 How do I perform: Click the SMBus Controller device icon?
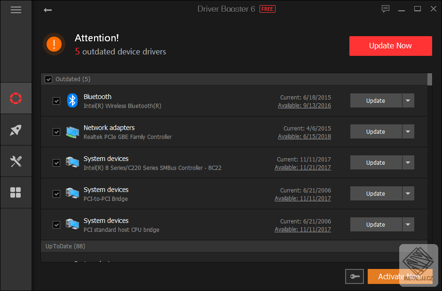[x=72, y=162]
